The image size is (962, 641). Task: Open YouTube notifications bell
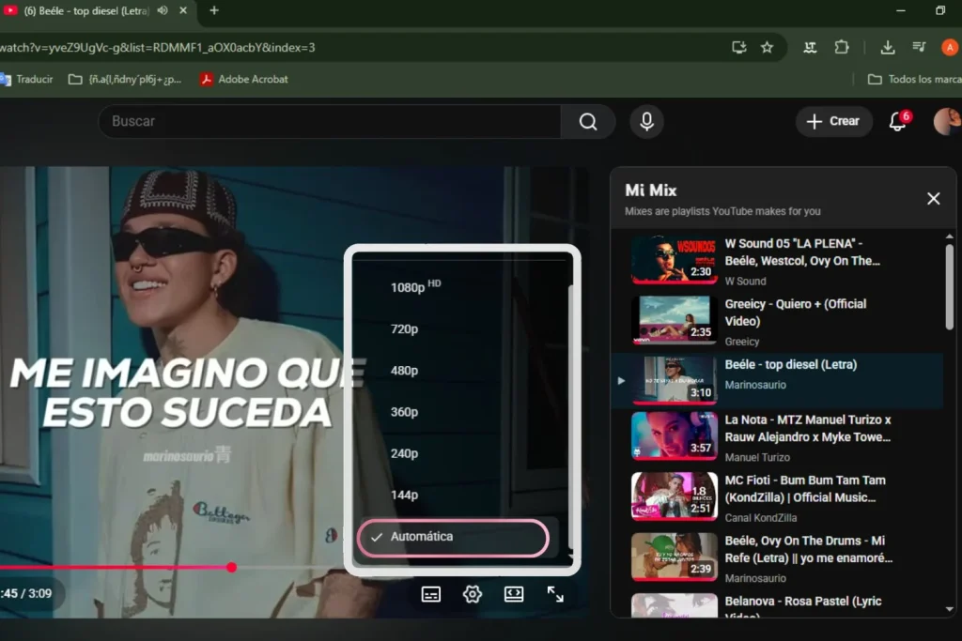click(895, 121)
